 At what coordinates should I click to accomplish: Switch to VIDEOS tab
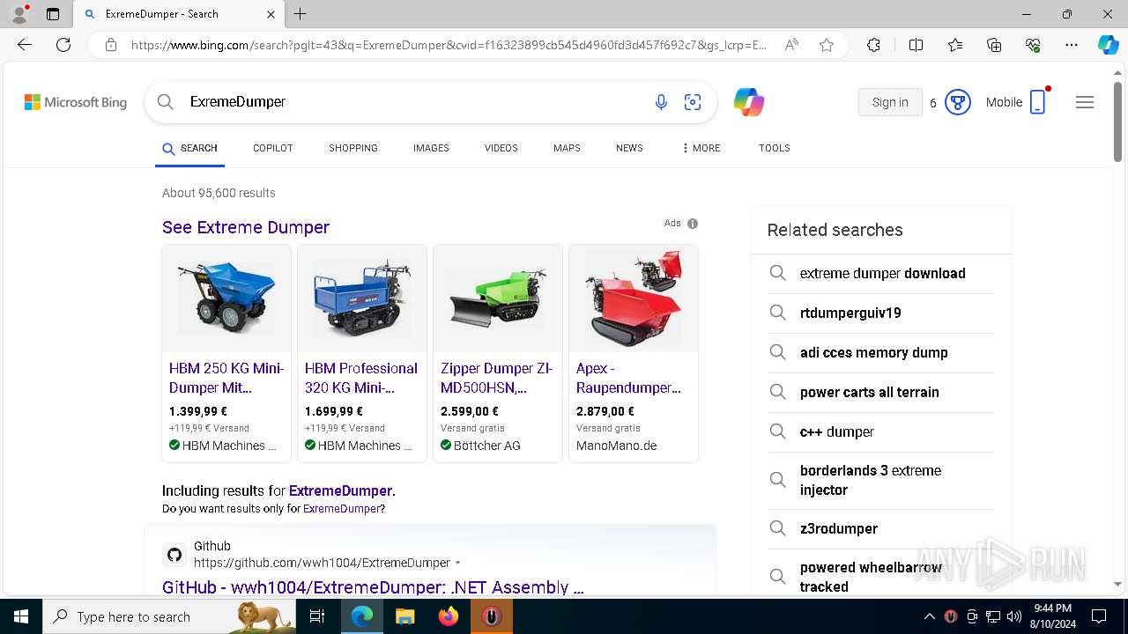501,148
